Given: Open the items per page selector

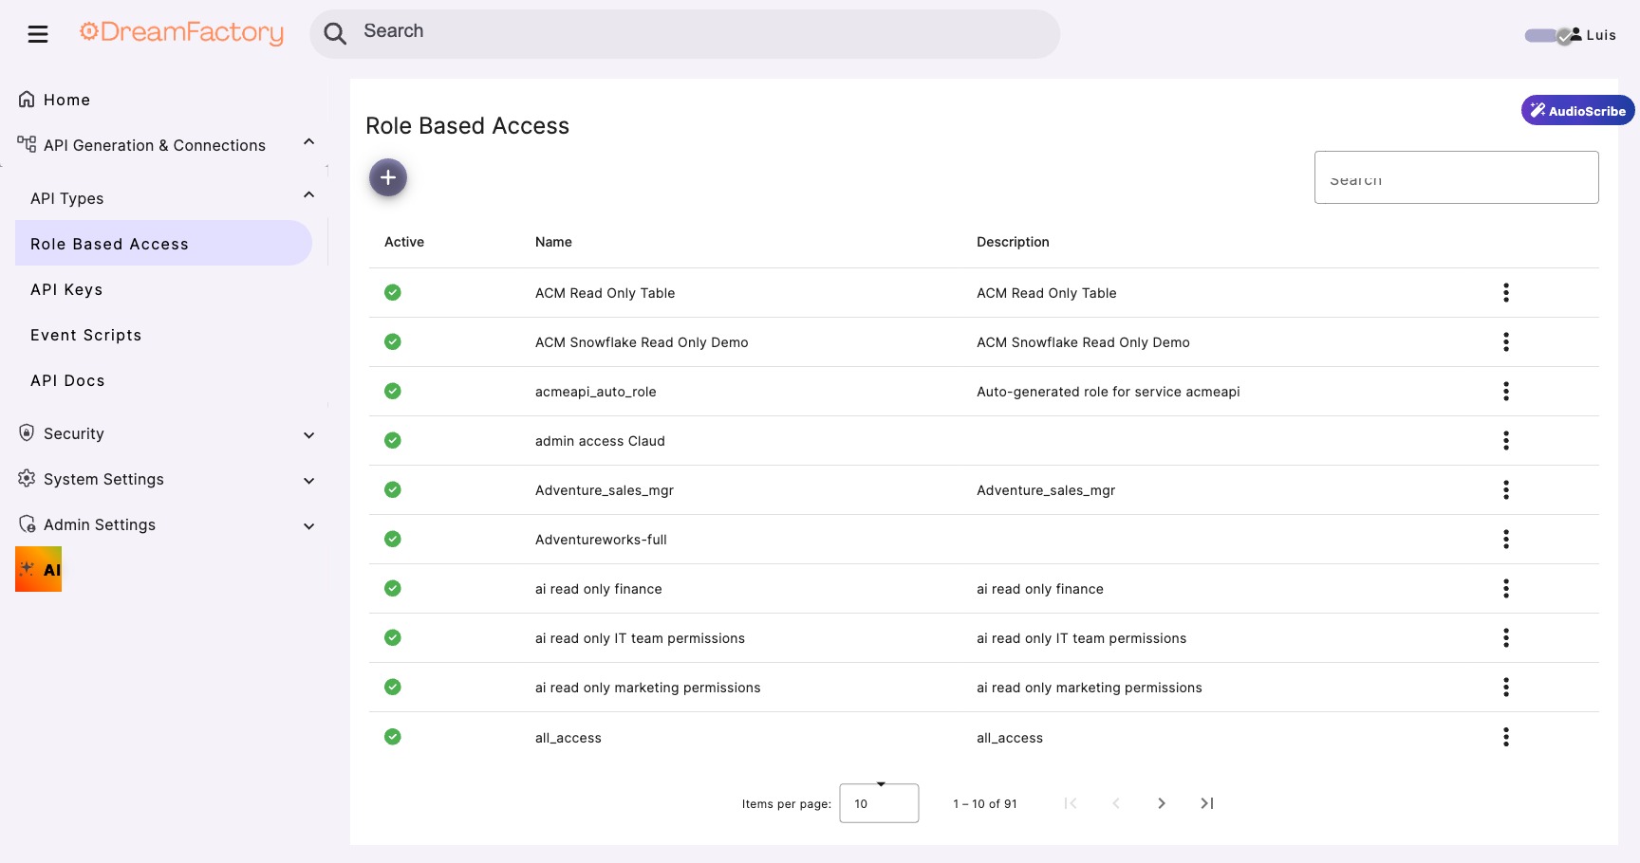Looking at the screenshot, I should coord(878,803).
